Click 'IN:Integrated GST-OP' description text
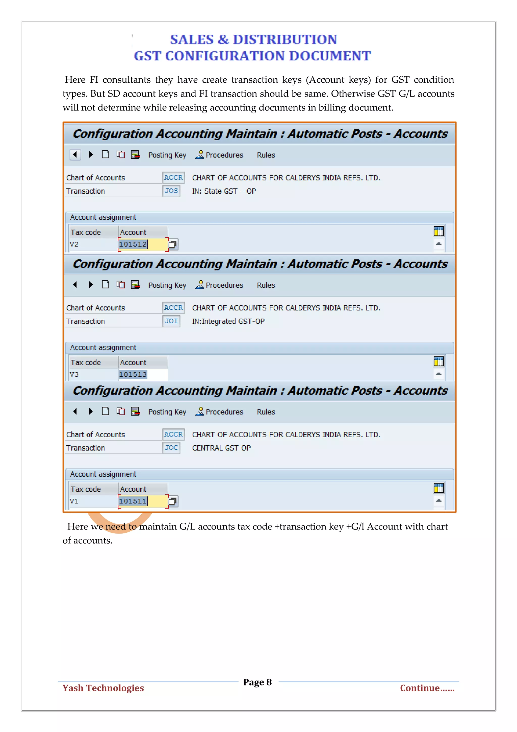517x732 pixels. [x=228, y=321]
